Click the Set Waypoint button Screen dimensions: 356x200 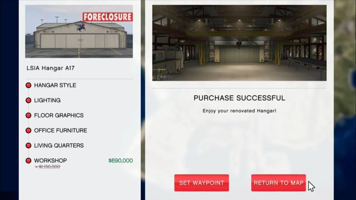pos(202,183)
